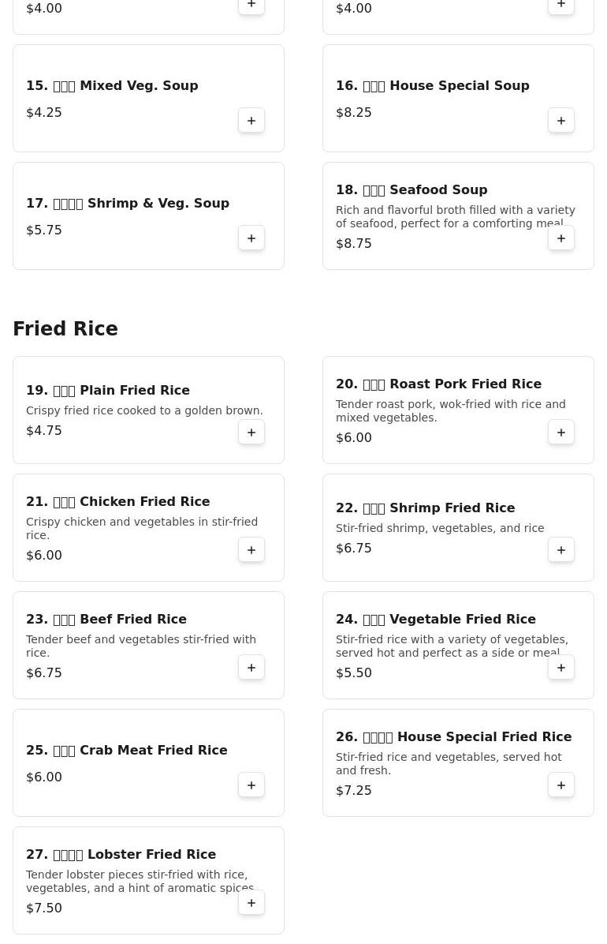Tap plus icon for Shrimp Fried Rice

(561, 550)
